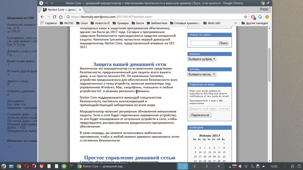This screenshot has height=170, width=303.
Task: Launch the file manager from the taskbar
Action: [11, 166]
